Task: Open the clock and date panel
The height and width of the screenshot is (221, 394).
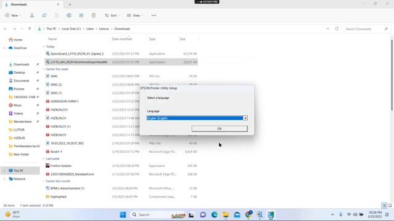Action: [375, 214]
